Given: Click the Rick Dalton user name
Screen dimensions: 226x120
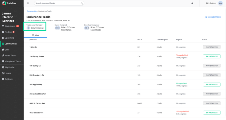Looking at the screenshot, I should click(x=211, y=3).
